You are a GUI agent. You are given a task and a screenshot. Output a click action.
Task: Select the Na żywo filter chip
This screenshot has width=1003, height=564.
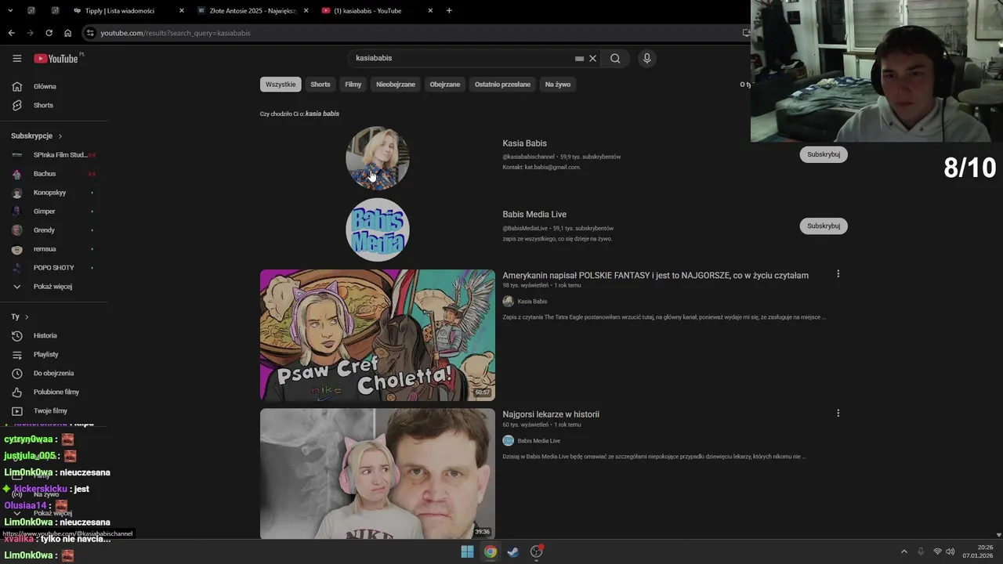pyautogui.click(x=558, y=84)
